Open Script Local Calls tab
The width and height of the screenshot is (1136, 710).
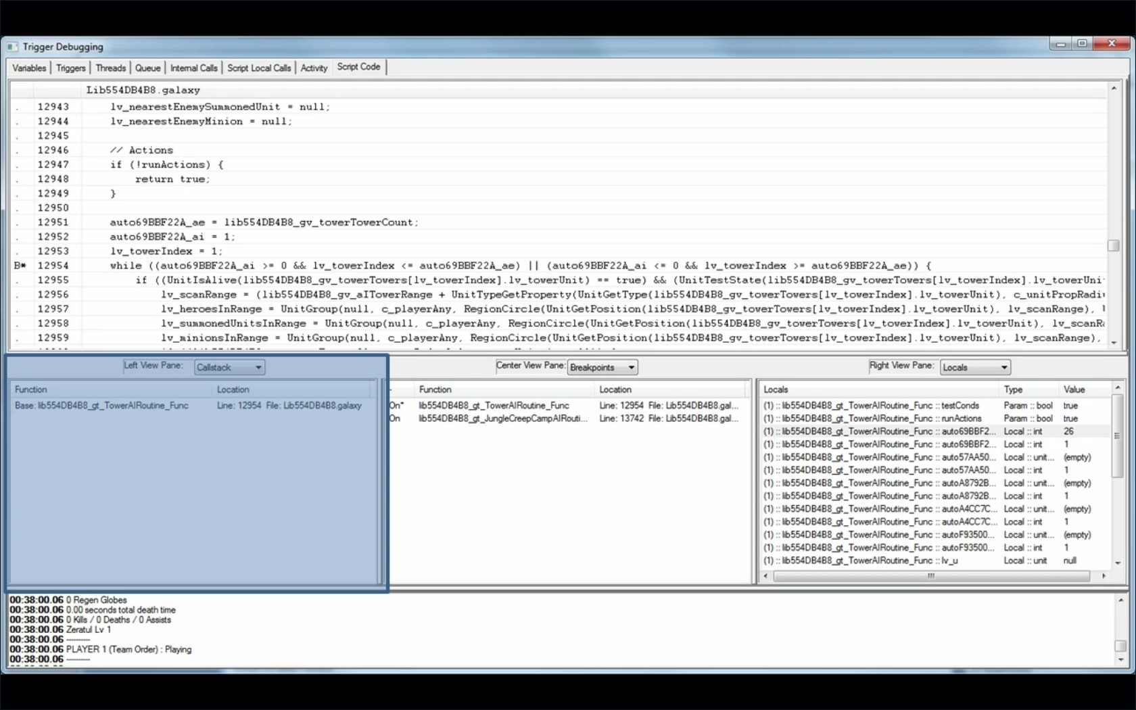point(259,68)
